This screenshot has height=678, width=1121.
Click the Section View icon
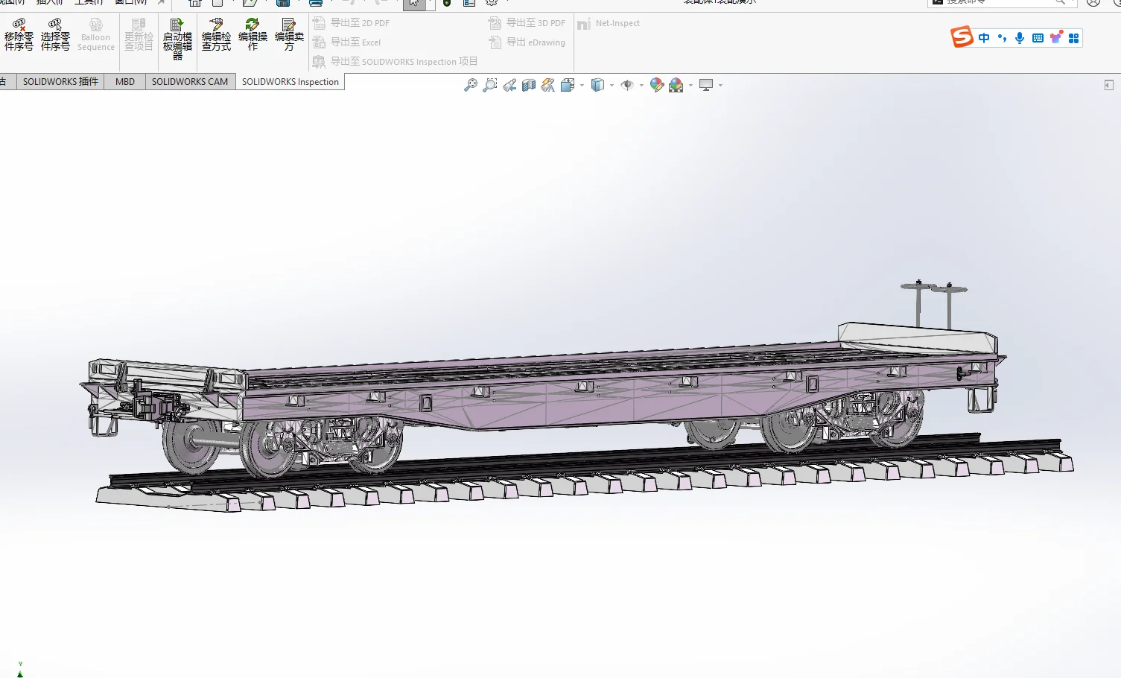[529, 86]
